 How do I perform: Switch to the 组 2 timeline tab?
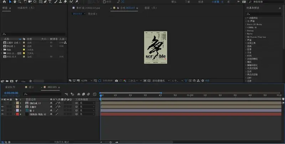31,87
